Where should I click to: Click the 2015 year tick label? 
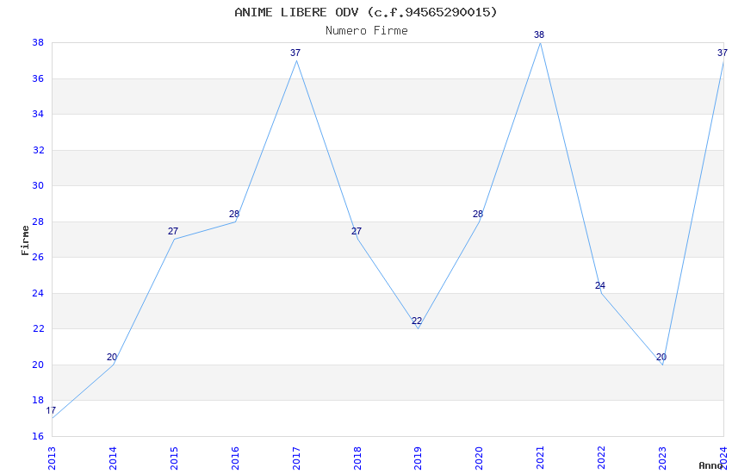(174, 458)
